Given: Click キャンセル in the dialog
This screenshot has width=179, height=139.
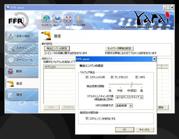Looking at the screenshot, I should (145, 130).
